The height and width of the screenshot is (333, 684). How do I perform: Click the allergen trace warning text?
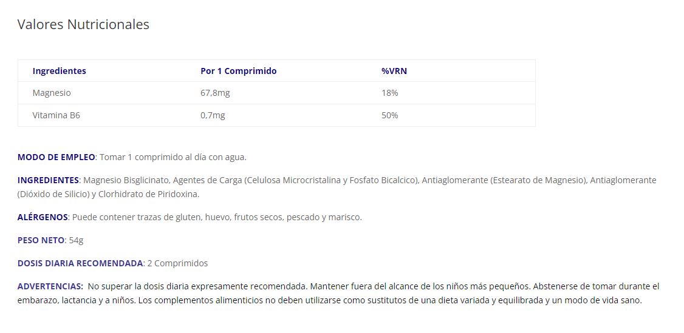point(217,217)
